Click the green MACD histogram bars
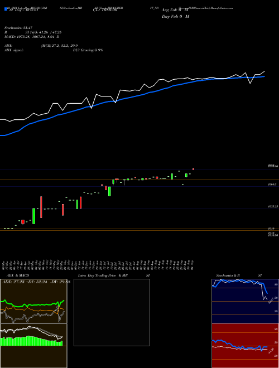Image resolution: width=279 pixels, height=368 pixels. (31, 341)
